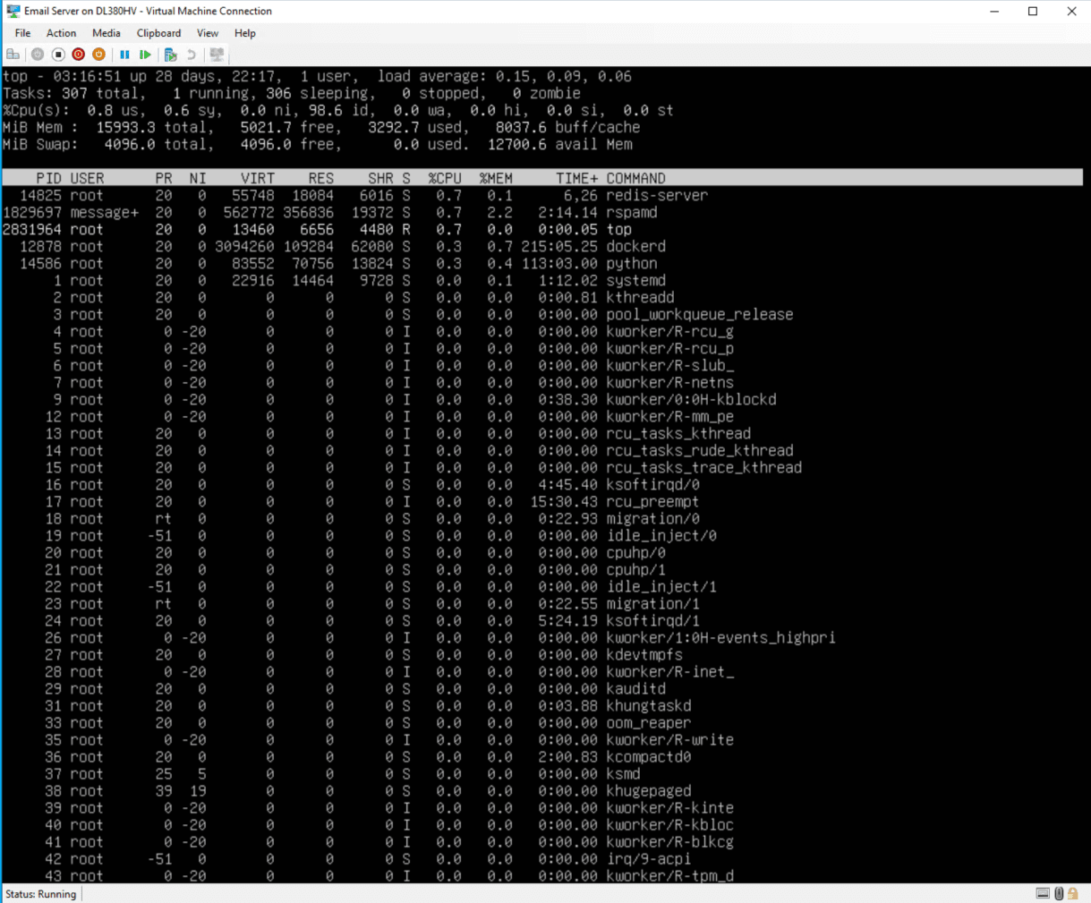Open the File menu

coord(21,33)
